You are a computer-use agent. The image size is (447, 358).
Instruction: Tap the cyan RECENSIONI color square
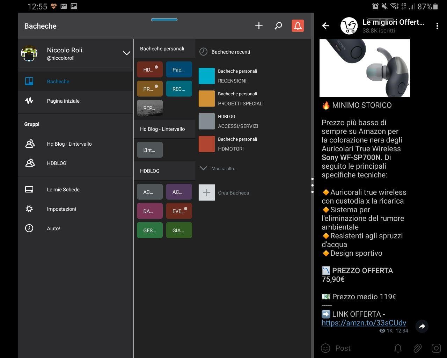pyautogui.click(x=207, y=76)
